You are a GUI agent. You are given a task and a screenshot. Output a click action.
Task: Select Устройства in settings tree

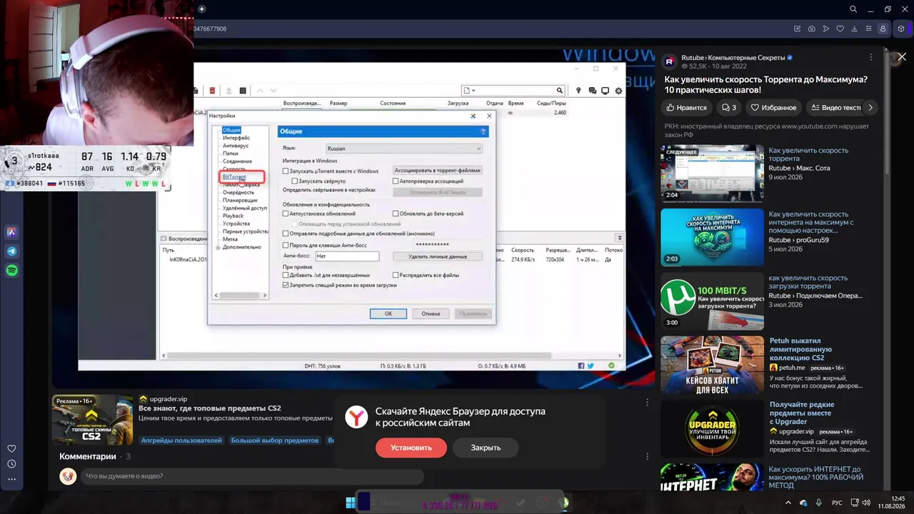[x=236, y=223]
